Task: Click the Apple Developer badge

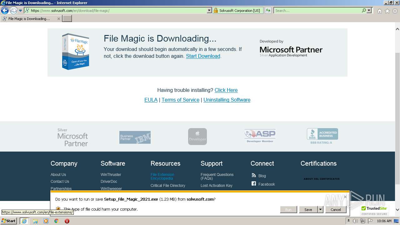Action: point(197,137)
